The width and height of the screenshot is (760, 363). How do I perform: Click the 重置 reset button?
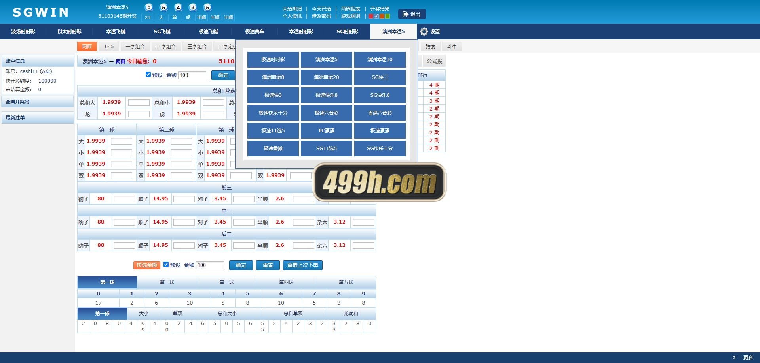click(268, 265)
